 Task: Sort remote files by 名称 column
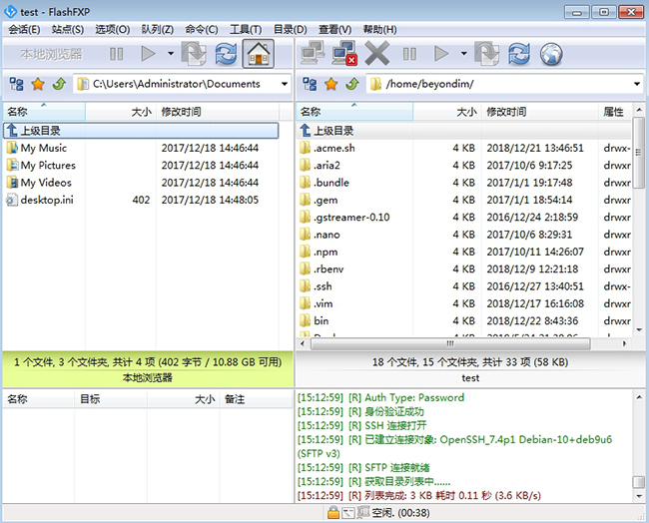pos(354,112)
